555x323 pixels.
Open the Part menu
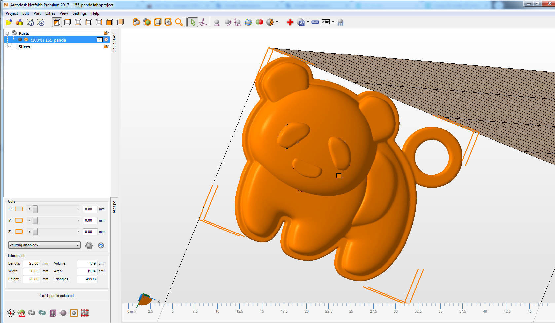(37, 13)
